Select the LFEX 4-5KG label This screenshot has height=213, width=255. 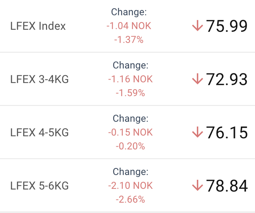(x=39, y=133)
